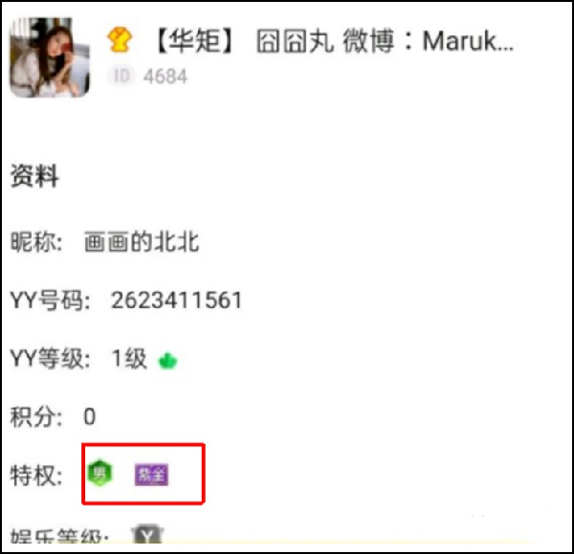This screenshot has width=574, height=554.
Task: Click the grey ID badge
Action: pyautogui.click(x=121, y=77)
